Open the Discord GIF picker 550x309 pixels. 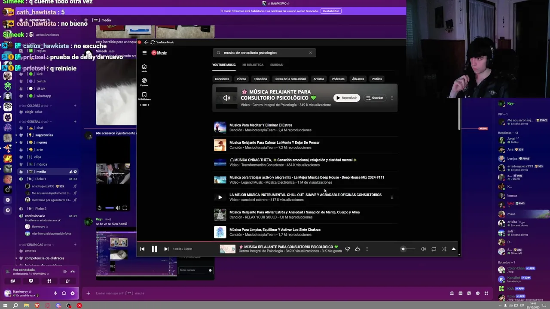(x=461, y=294)
